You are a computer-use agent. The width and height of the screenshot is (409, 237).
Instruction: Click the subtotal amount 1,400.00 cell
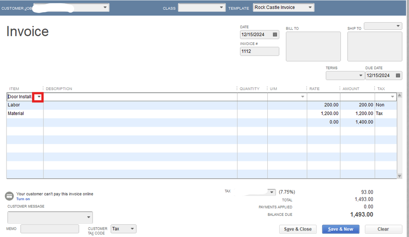pyautogui.click(x=357, y=122)
